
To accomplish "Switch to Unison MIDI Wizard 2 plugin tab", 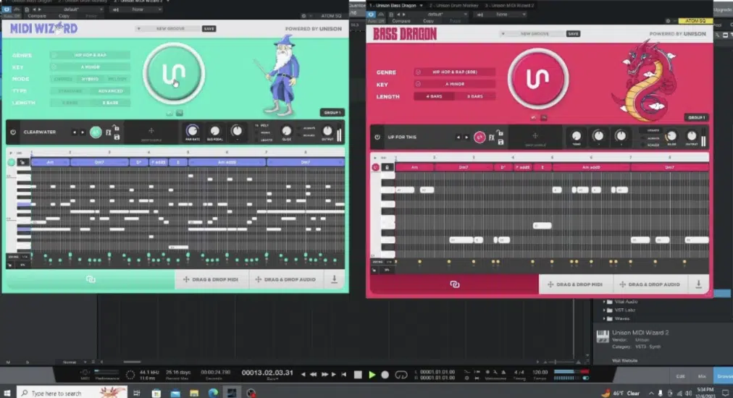I will [x=509, y=6].
